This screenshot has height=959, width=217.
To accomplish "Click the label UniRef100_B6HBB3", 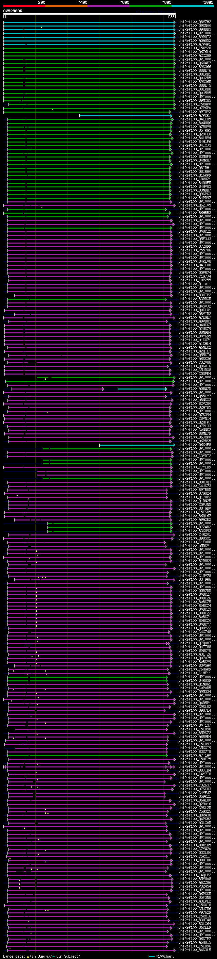I will (x=195, y=213).
